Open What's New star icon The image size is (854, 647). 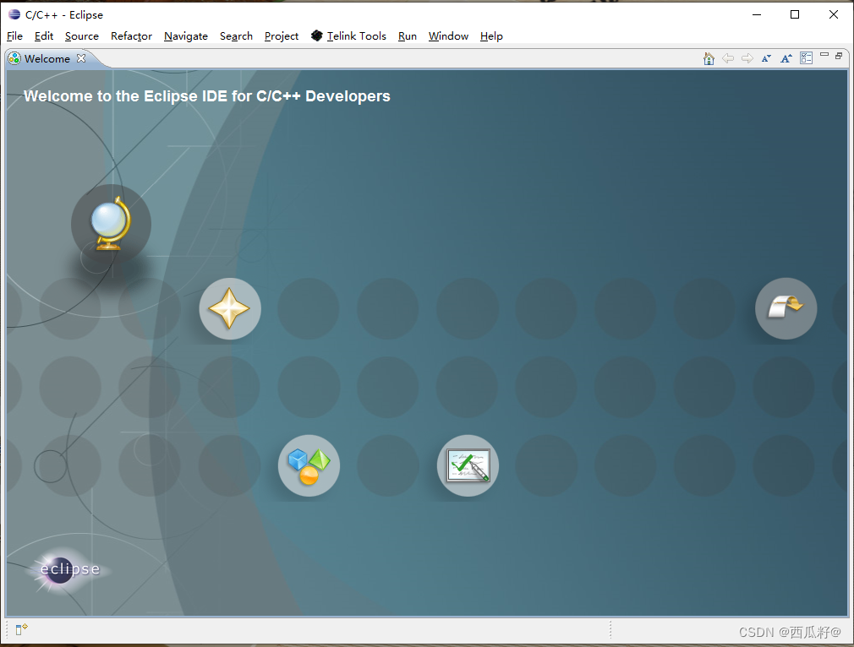point(230,308)
